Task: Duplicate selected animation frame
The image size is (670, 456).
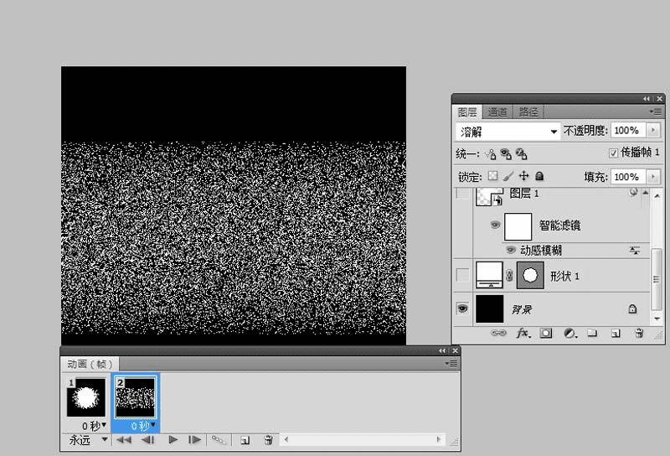Action: point(245,440)
